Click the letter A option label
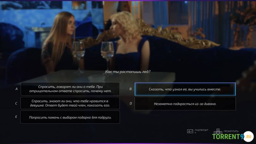The image size is (256, 144). [17, 89]
